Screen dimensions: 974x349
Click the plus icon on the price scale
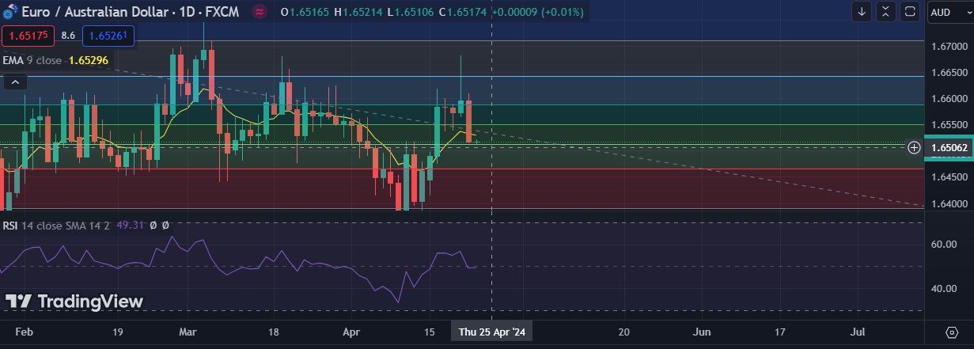pyautogui.click(x=914, y=147)
